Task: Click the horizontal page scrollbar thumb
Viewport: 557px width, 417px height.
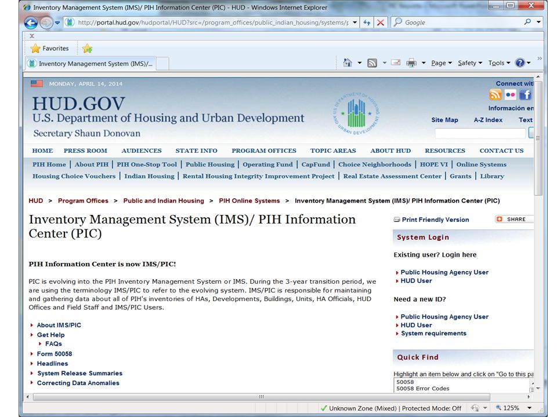Action: (x=262, y=397)
